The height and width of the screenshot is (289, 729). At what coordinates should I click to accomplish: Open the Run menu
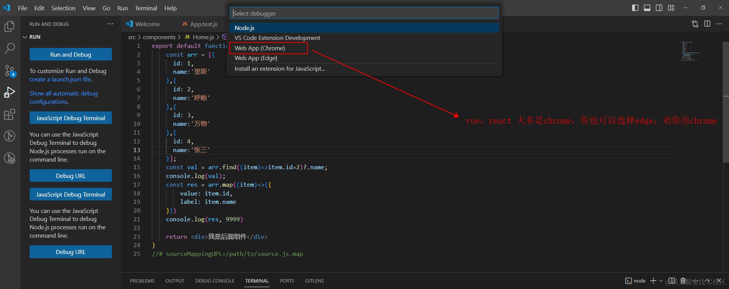point(122,8)
